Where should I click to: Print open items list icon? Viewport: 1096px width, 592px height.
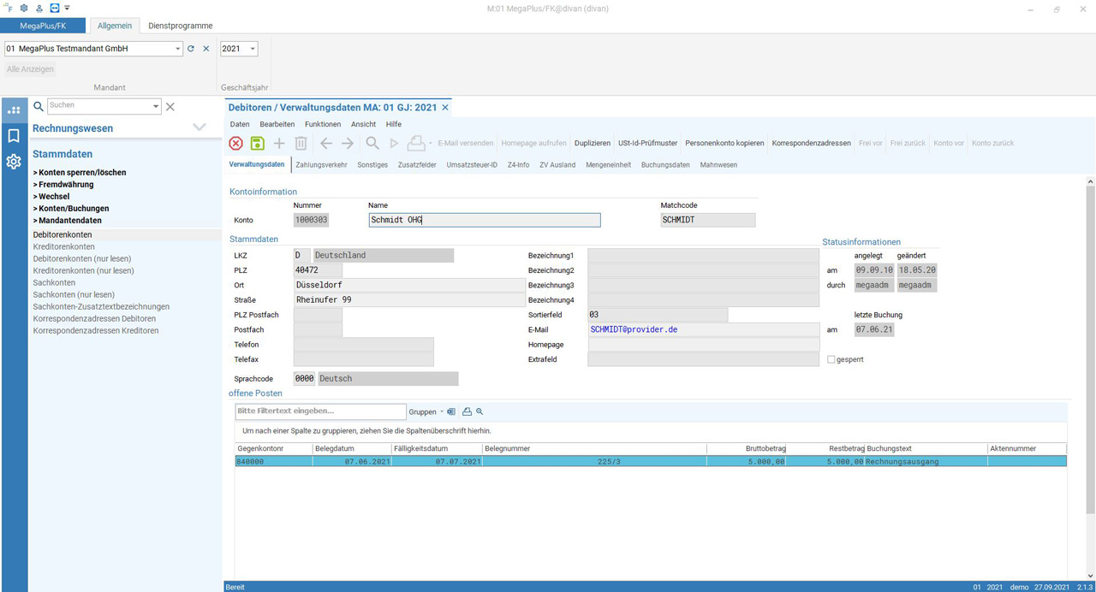coord(467,411)
